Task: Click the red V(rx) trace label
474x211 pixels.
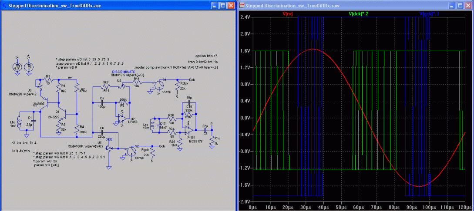Action: point(288,14)
